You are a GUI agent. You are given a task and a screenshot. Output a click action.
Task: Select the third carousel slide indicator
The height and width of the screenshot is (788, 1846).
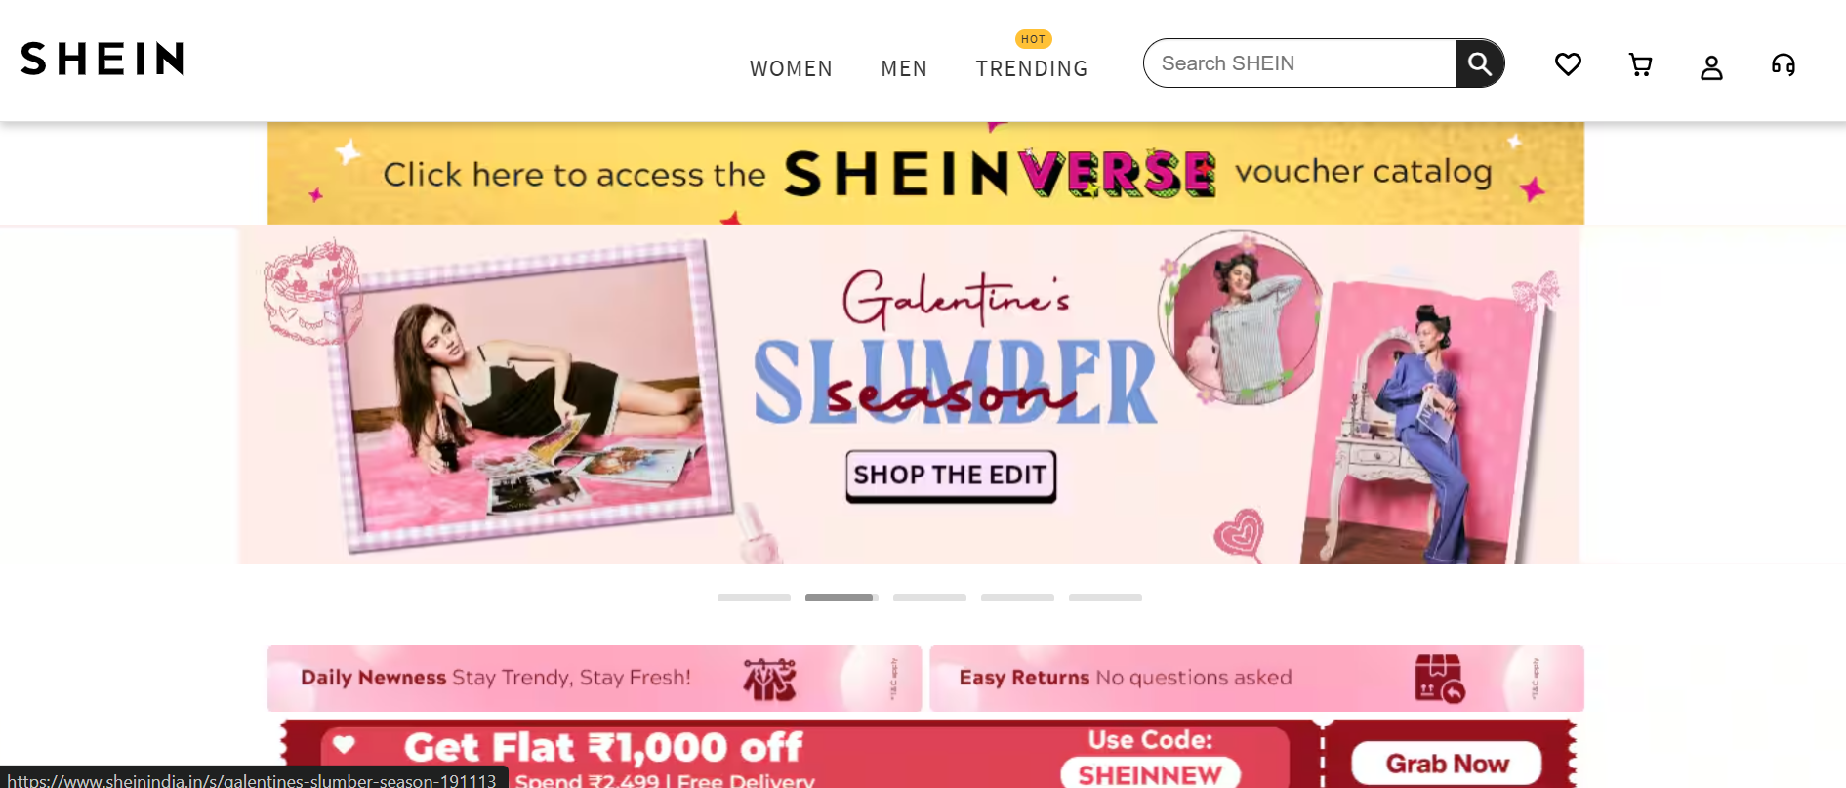coord(929,598)
